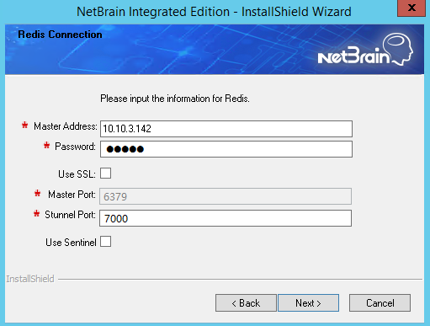Image resolution: width=430 pixels, height=326 pixels.
Task: Click the 'Use SSL:' label
Action: click(77, 174)
